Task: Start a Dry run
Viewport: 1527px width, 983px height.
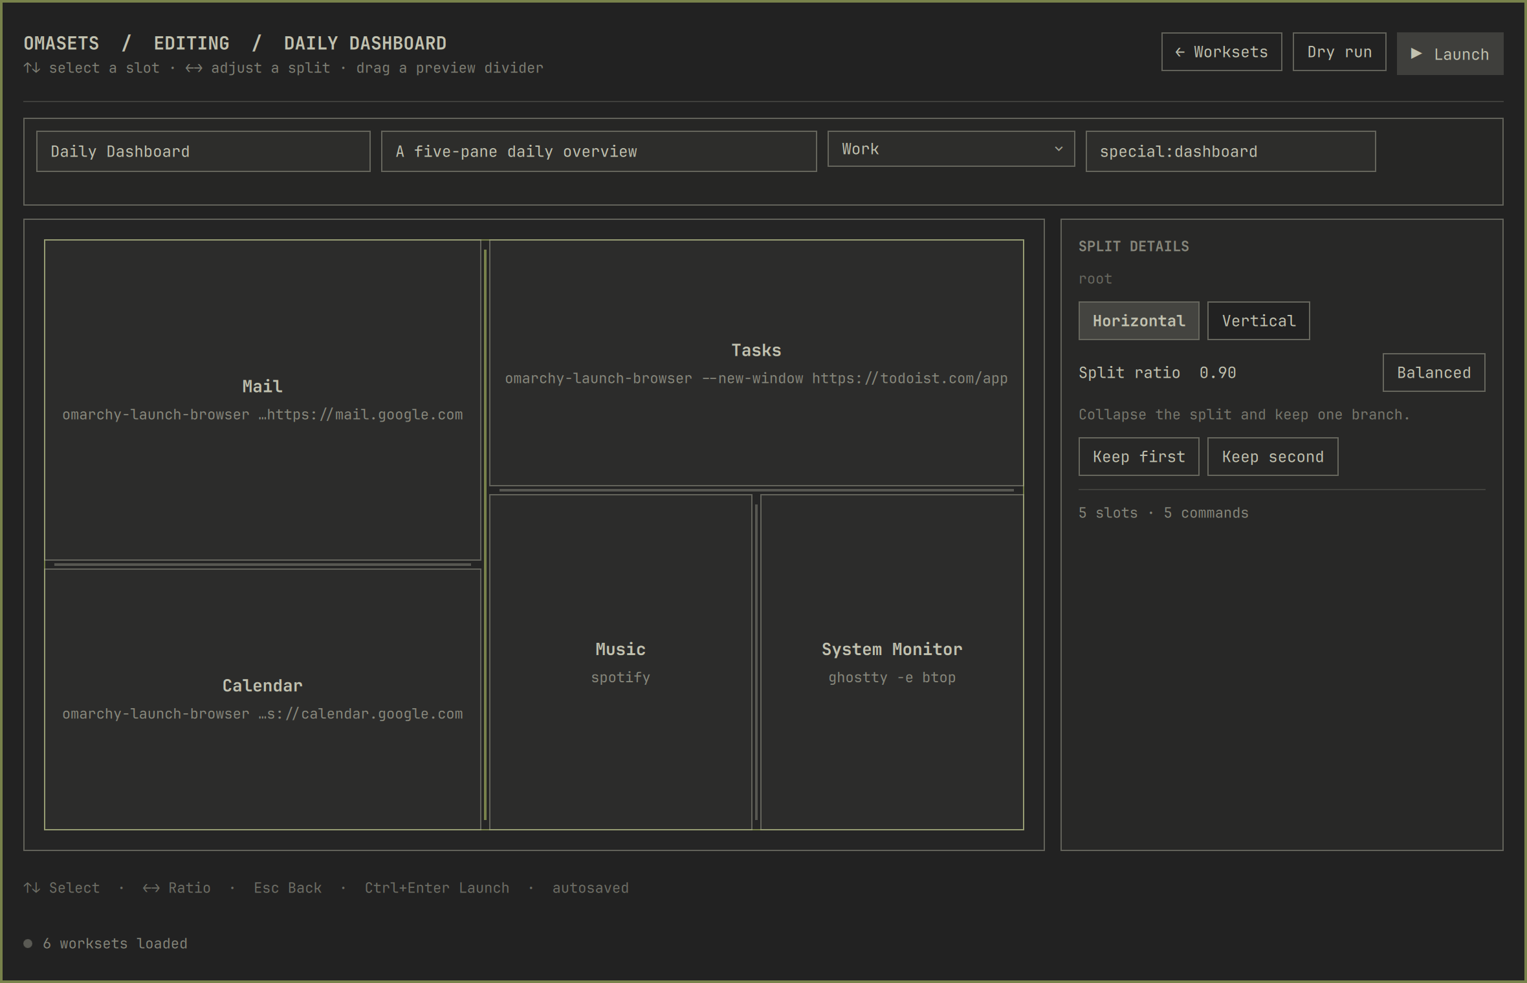Action: (x=1339, y=52)
